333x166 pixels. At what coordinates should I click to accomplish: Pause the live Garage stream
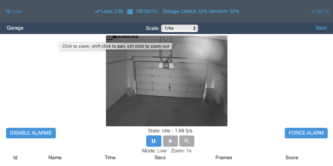[x=154, y=141]
